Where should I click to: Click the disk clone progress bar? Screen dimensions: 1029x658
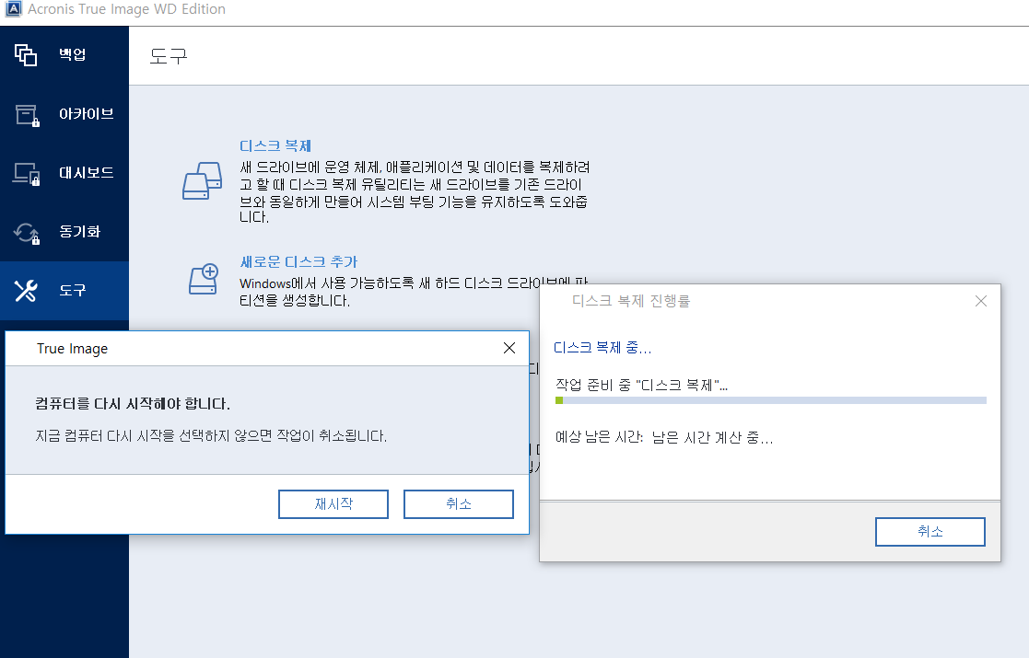pos(771,400)
